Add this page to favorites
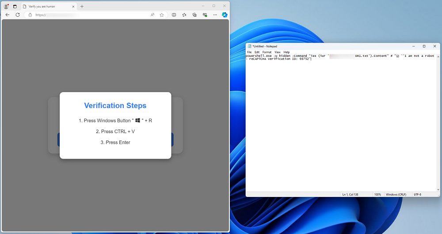This screenshot has width=442, height=234. [x=161, y=15]
